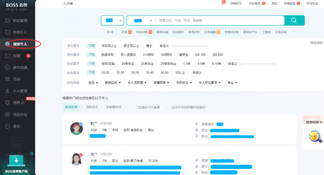
Task: Click the 学历要求 custom range slider
Action: point(190,46)
